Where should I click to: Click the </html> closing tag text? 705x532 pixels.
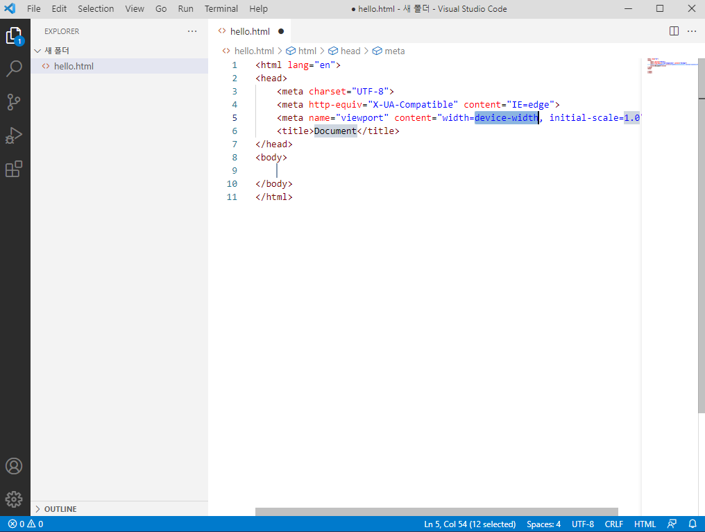(274, 197)
